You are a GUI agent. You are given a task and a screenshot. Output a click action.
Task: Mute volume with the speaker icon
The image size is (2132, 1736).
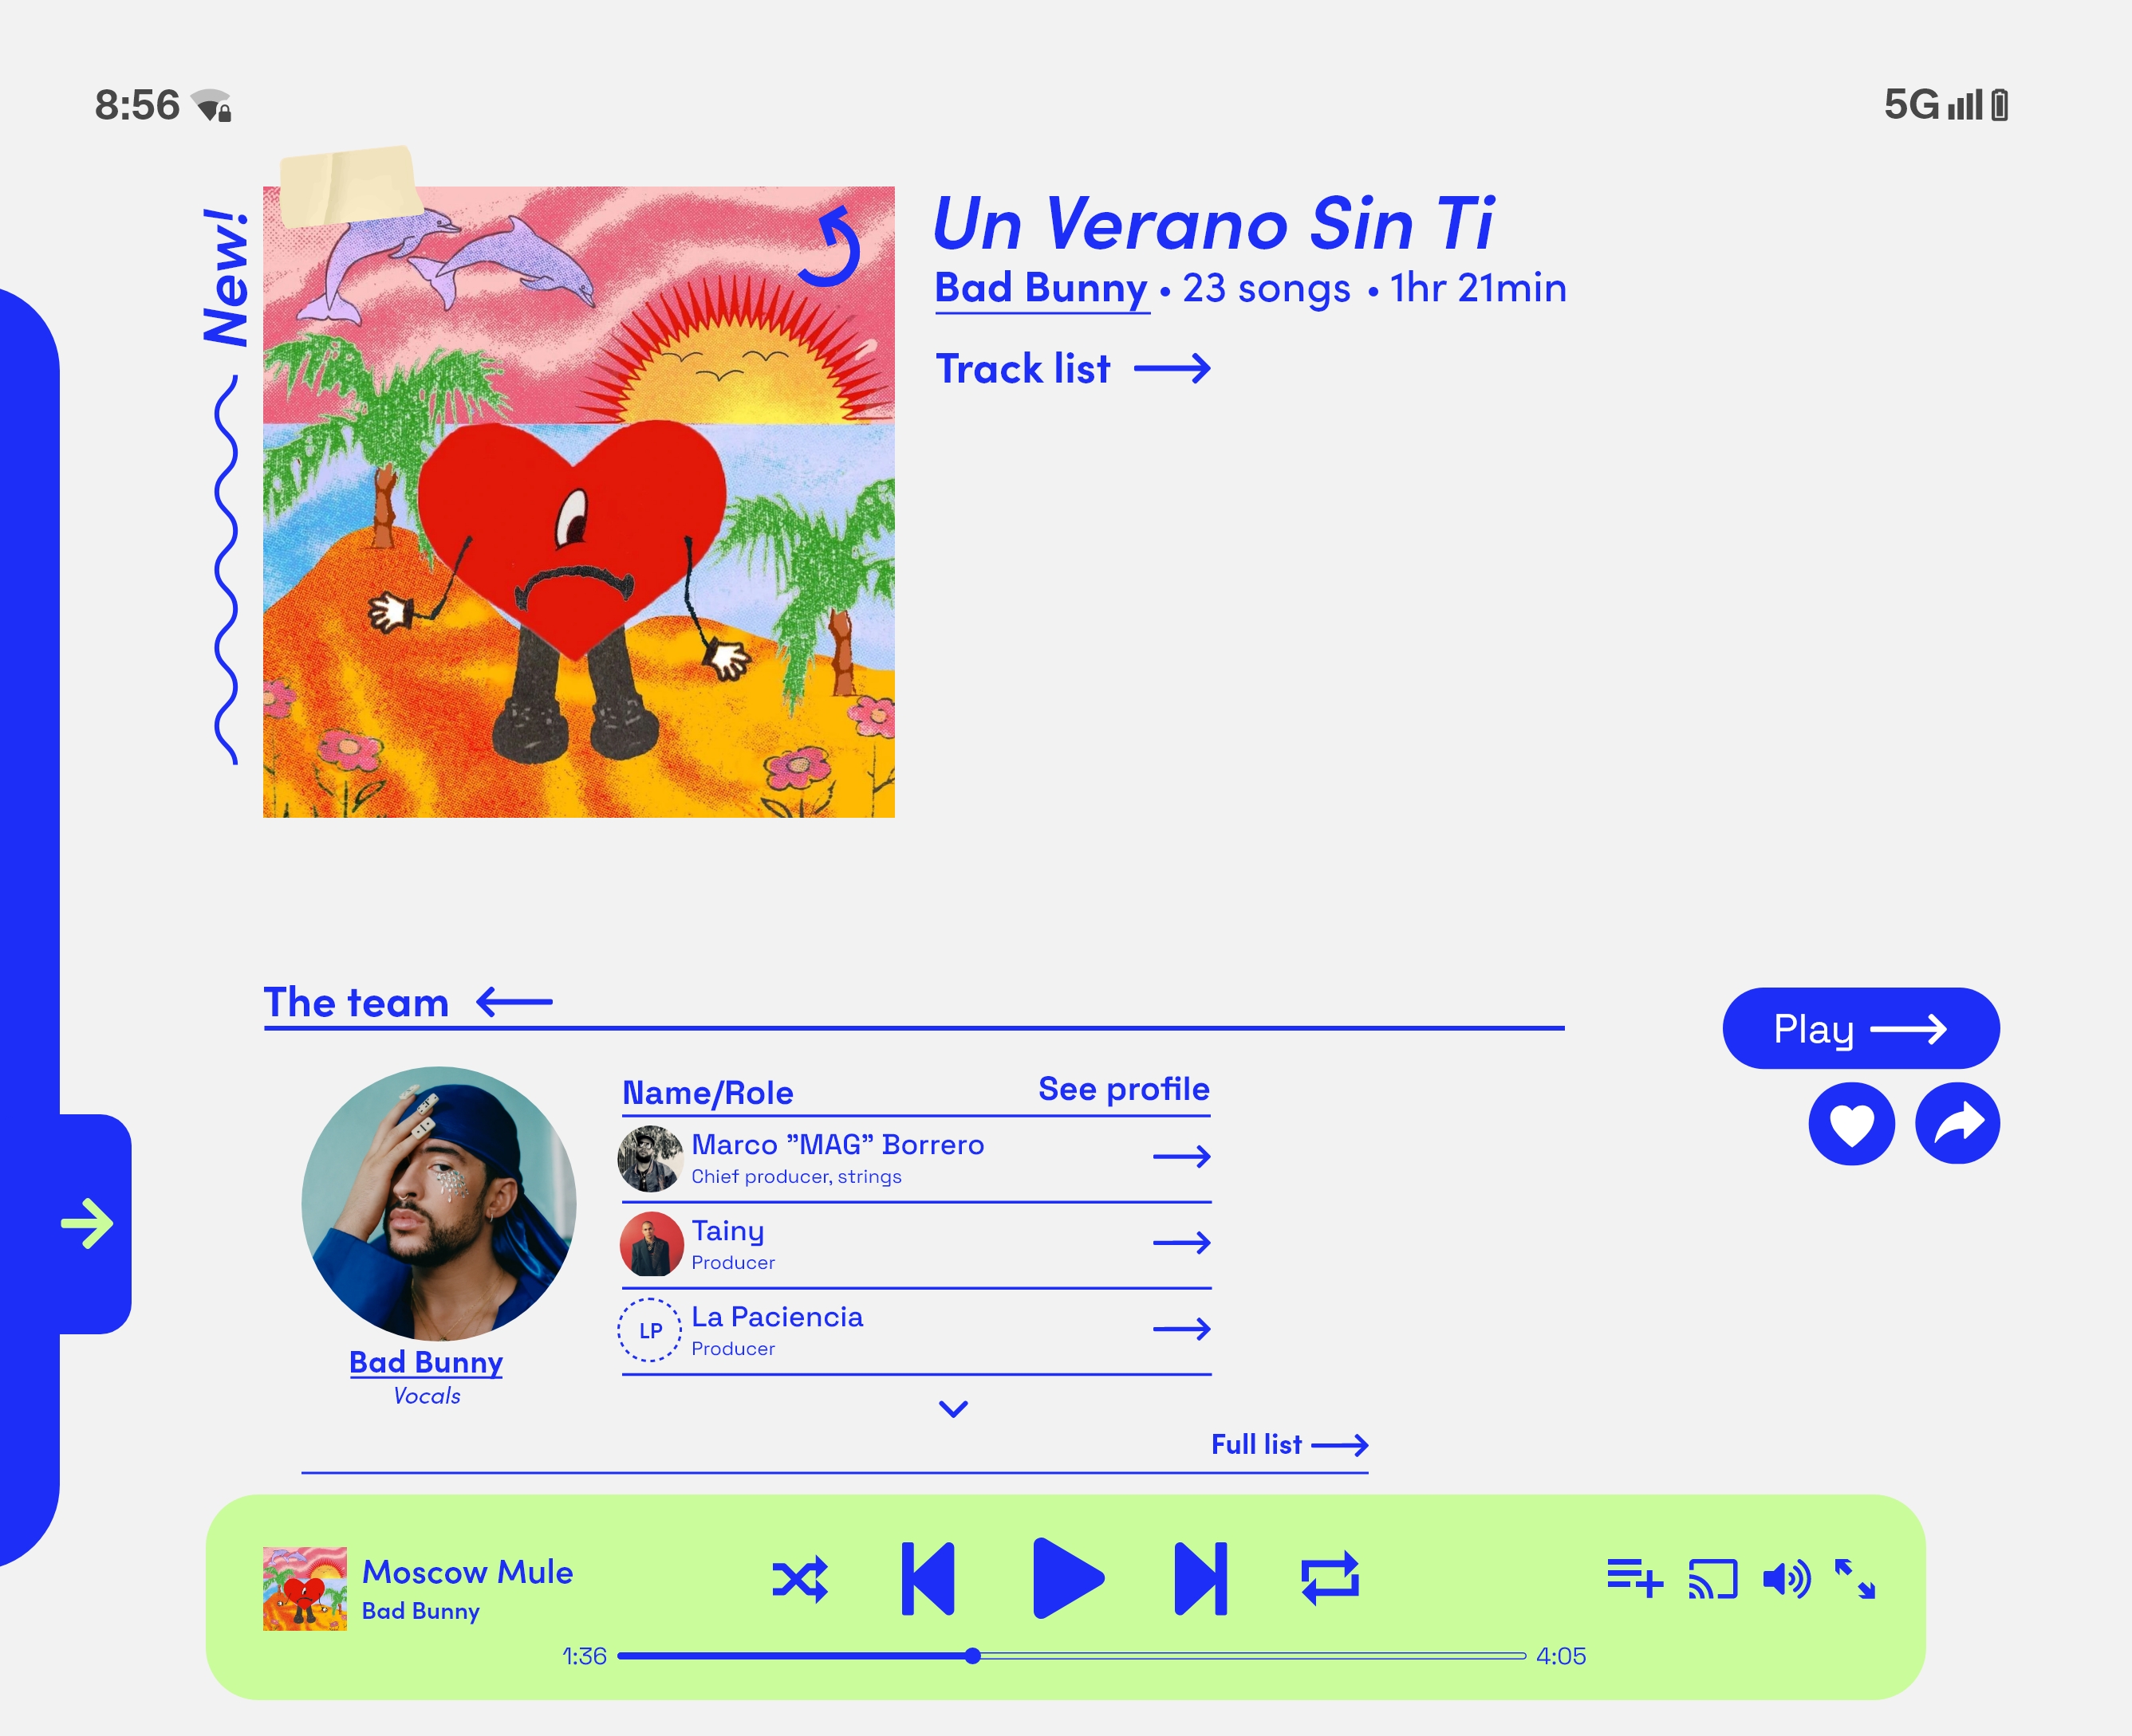pyautogui.click(x=1787, y=1579)
